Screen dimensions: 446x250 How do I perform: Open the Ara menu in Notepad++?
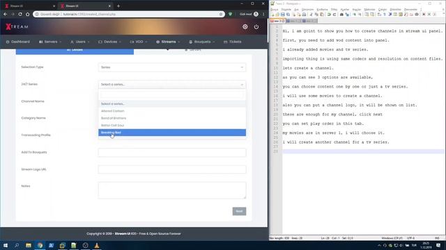click(296, 9)
